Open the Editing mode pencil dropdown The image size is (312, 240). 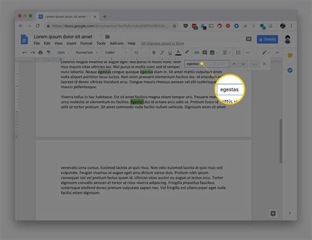(266, 53)
